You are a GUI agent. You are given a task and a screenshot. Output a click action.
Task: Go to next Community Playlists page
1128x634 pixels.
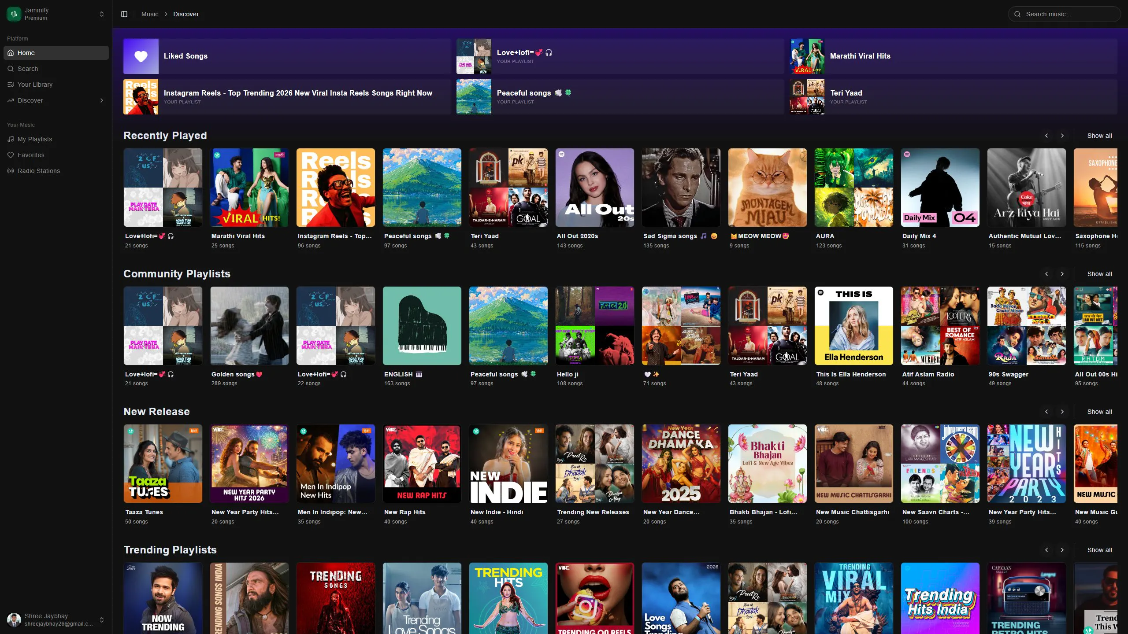1062,274
